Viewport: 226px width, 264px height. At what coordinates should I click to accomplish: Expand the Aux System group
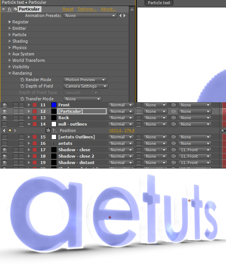[9, 54]
